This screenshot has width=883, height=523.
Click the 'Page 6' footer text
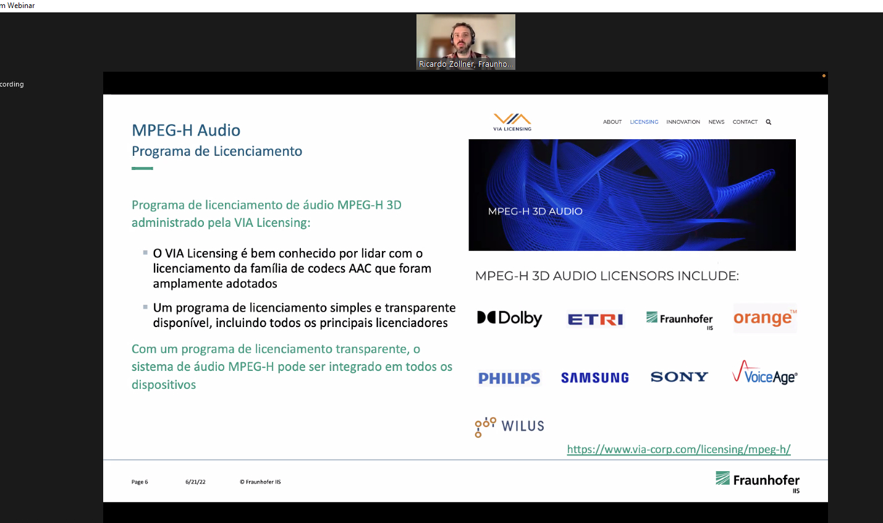(x=140, y=482)
